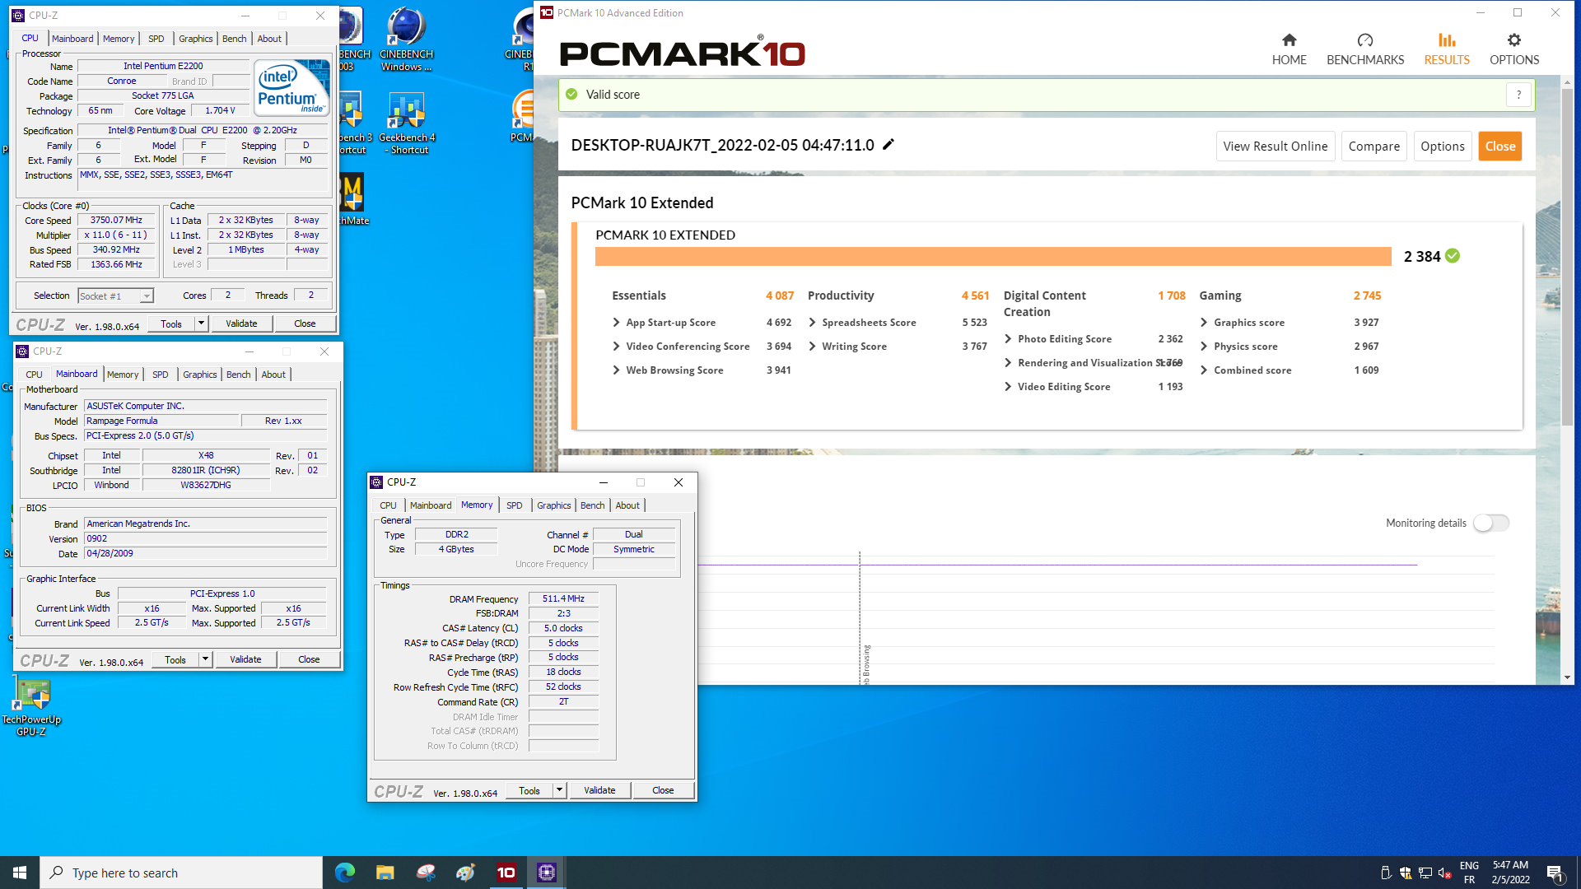This screenshot has width=1581, height=889.
Task: Click View Result Online button
Action: click(1276, 147)
